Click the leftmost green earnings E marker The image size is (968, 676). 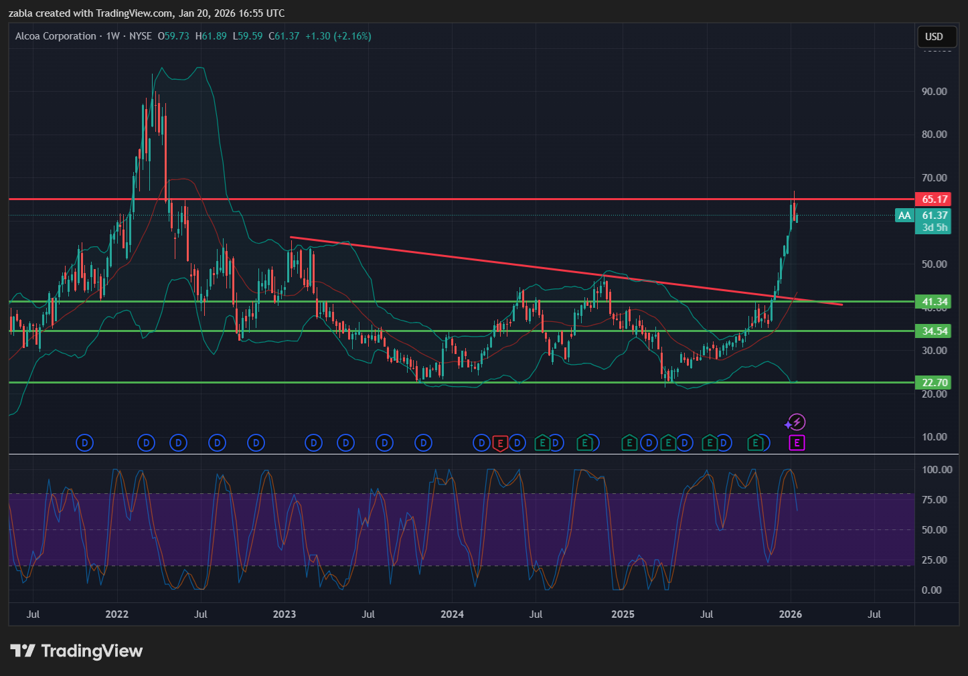(x=542, y=442)
